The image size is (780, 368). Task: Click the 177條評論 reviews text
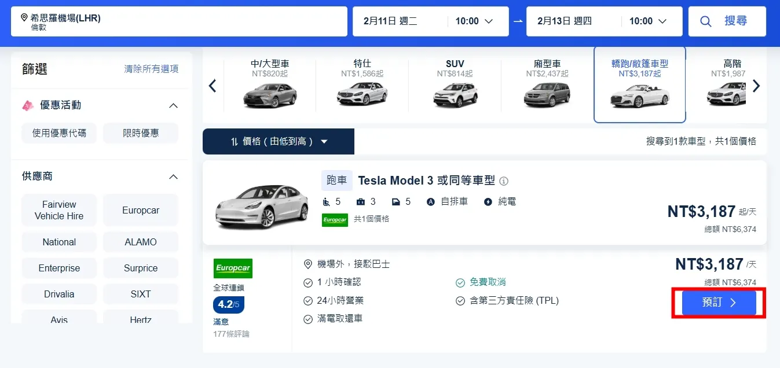coord(231,334)
